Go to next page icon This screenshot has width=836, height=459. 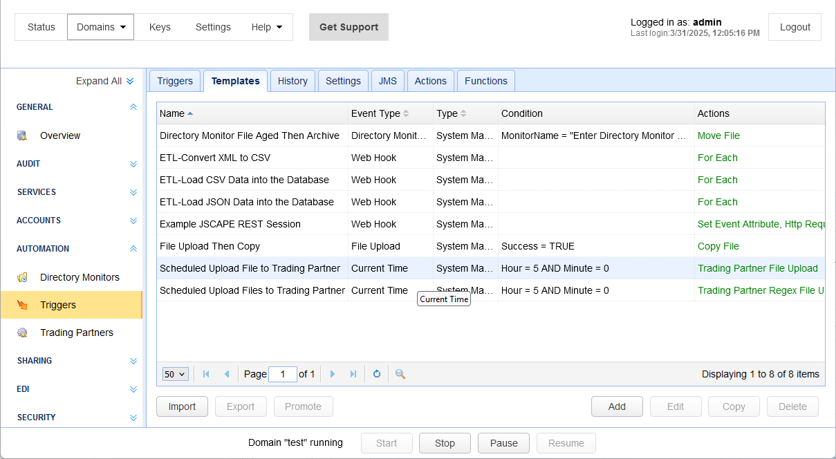(333, 374)
